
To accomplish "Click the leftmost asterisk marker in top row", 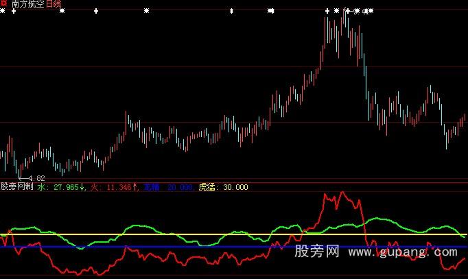I will pos(2,12).
